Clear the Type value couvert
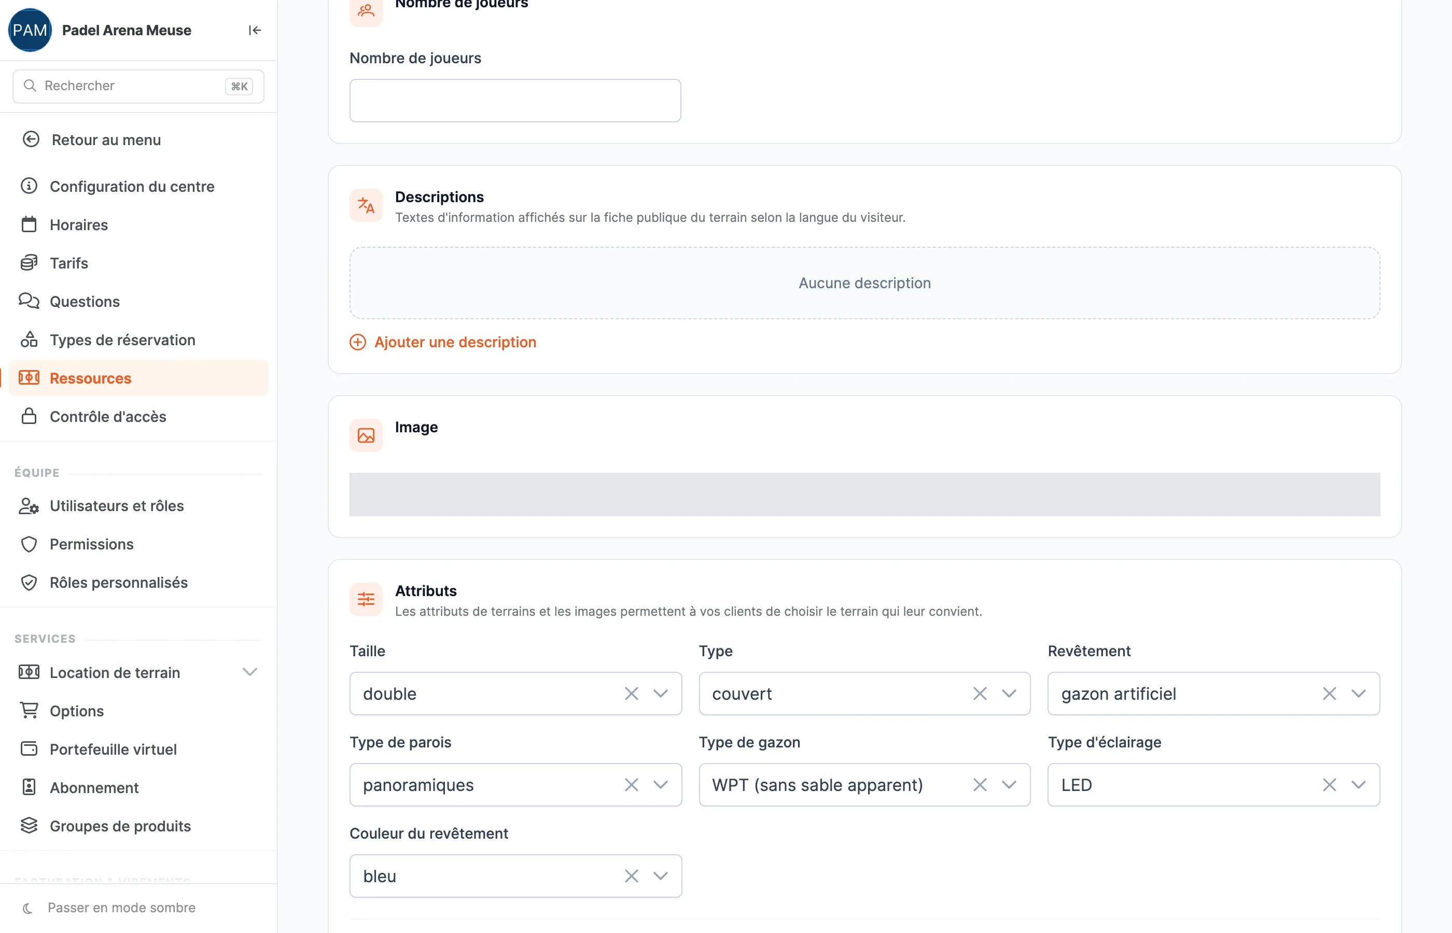 tap(980, 694)
